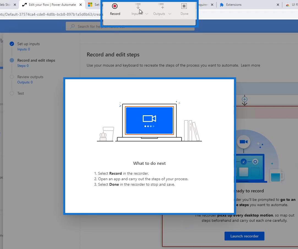The height and width of the screenshot is (249, 298).
Task: Click the Launch recorder button
Action: click(244, 236)
